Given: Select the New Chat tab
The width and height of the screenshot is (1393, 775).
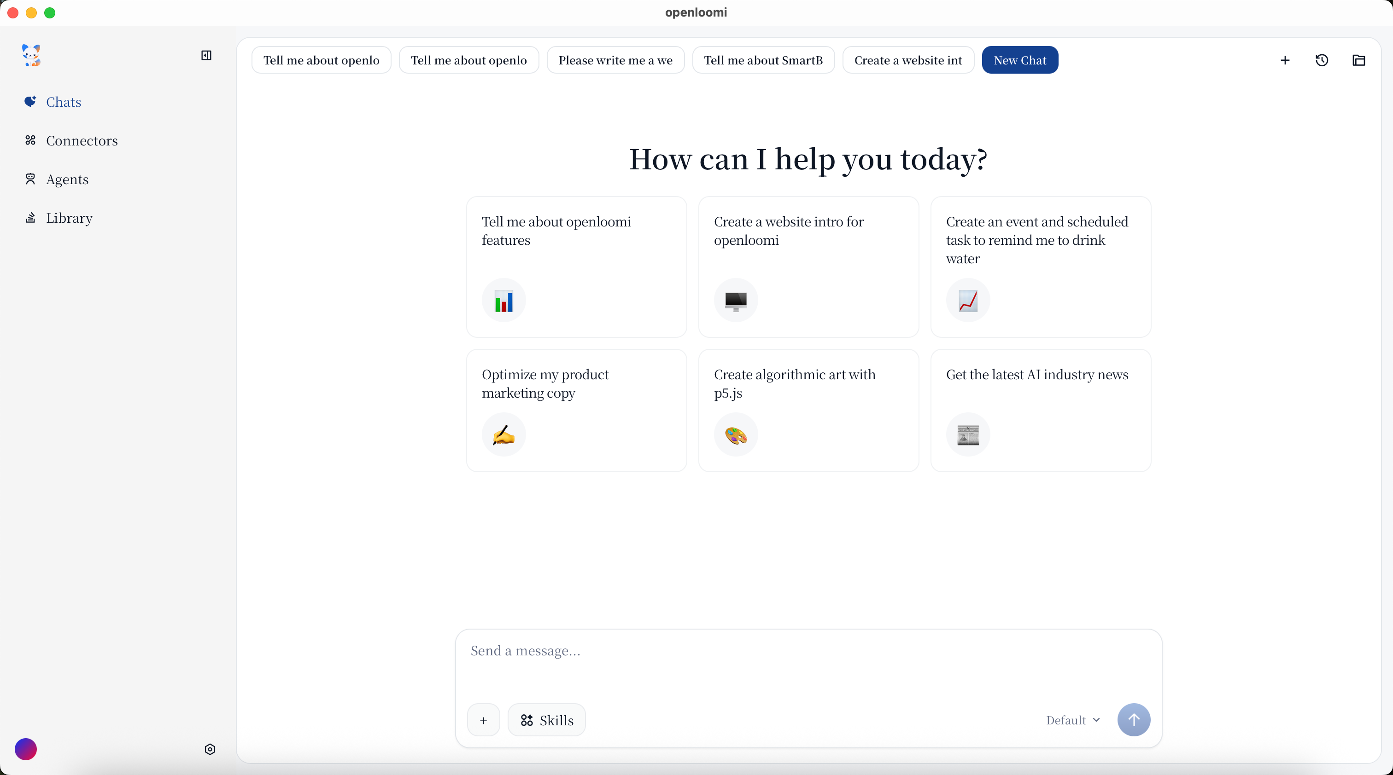Looking at the screenshot, I should 1020,60.
